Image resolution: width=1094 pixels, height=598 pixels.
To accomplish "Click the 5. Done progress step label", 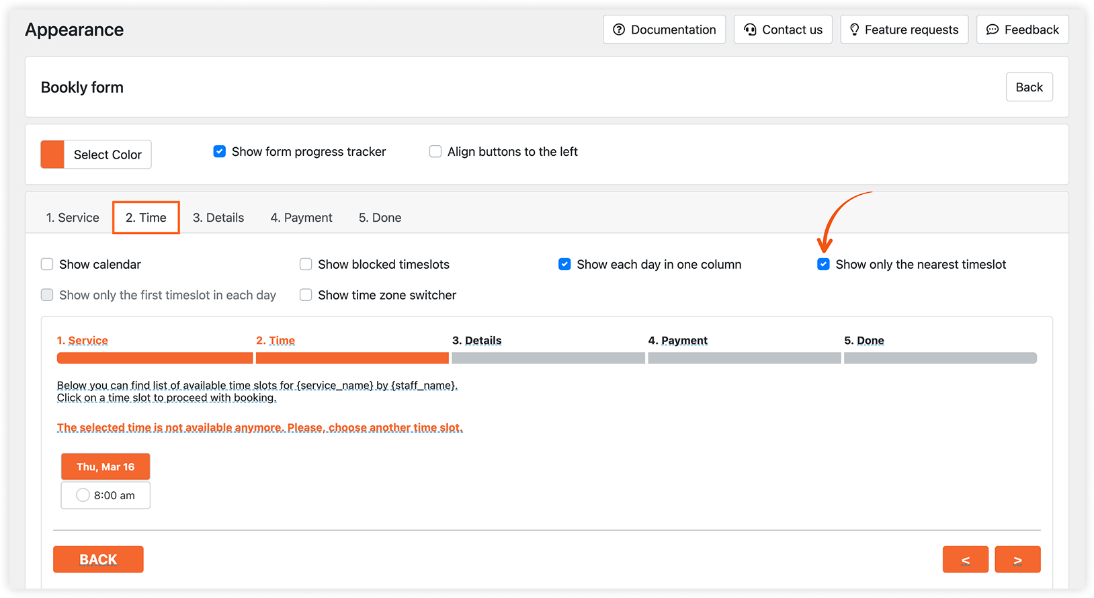I will point(864,341).
